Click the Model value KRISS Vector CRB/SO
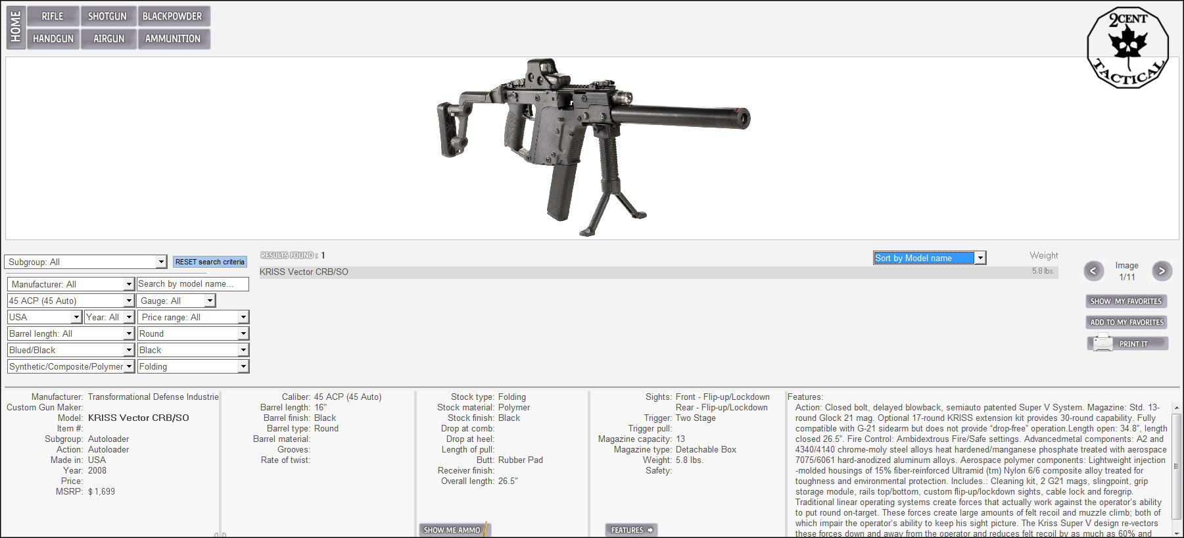The height and width of the screenshot is (538, 1184). click(x=139, y=418)
